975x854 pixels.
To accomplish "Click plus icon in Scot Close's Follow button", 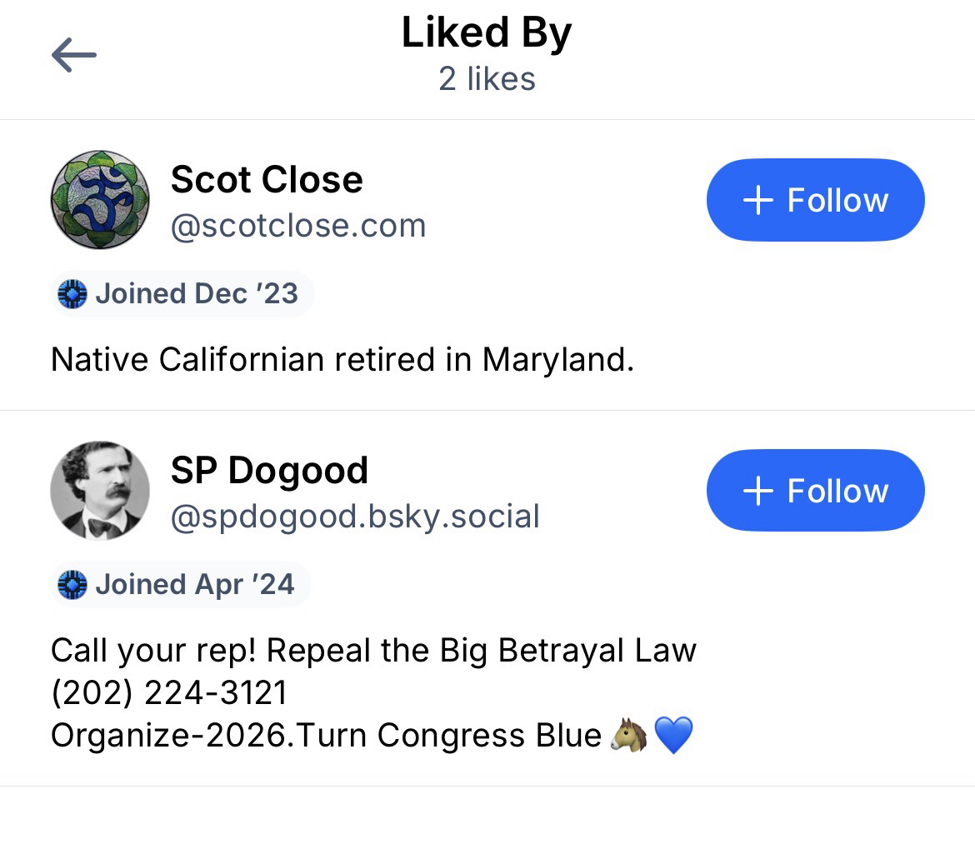I will click(757, 201).
